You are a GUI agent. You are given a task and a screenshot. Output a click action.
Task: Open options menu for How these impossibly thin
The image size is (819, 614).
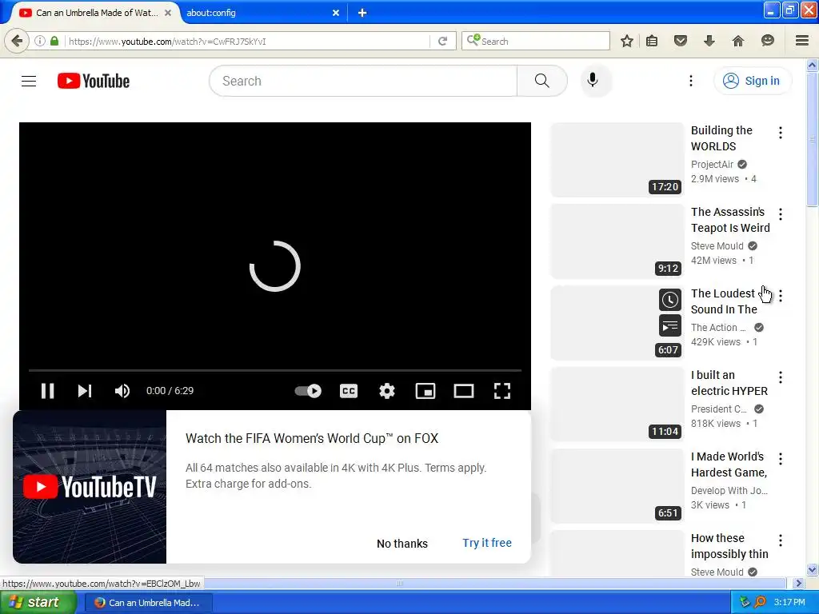[781, 540]
